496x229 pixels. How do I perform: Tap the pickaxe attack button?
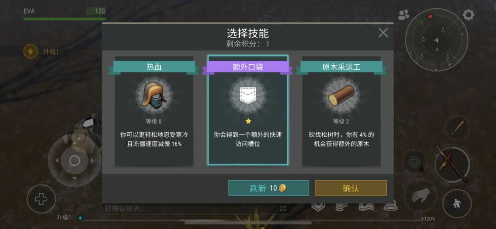tap(451, 163)
